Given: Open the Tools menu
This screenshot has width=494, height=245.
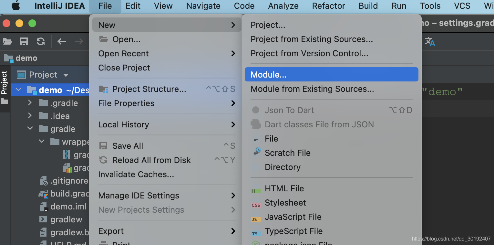Looking at the screenshot, I should [x=430, y=6].
